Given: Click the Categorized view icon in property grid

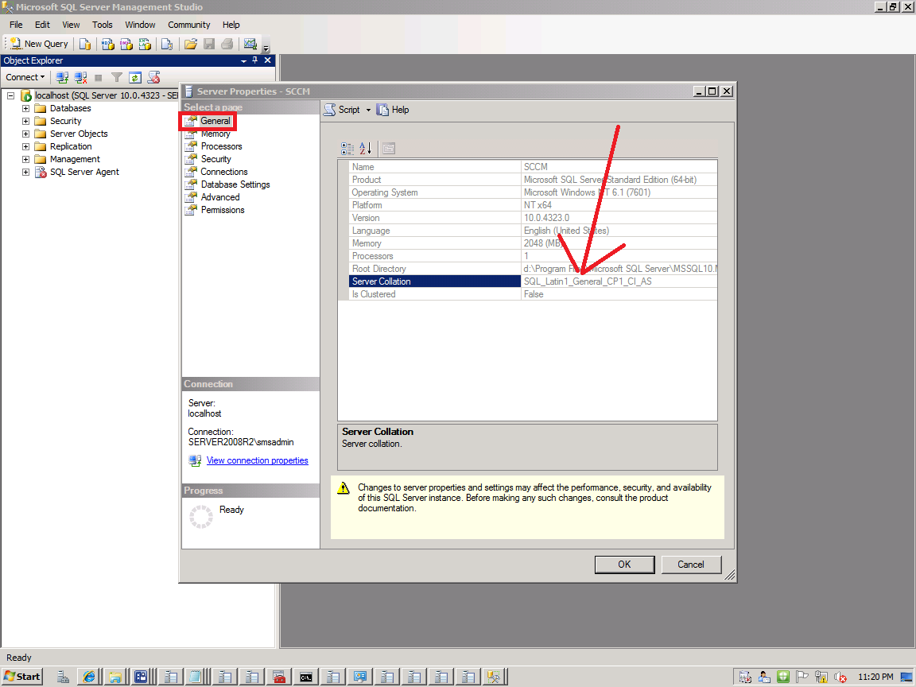Looking at the screenshot, I should coord(347,149).
